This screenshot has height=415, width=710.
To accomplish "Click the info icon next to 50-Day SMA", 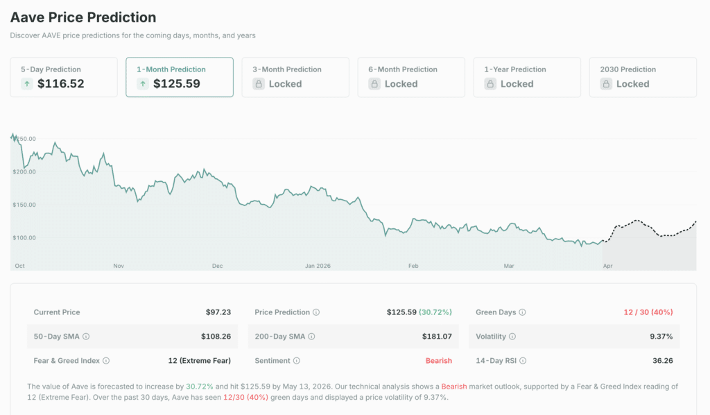I will click(85, 337).
